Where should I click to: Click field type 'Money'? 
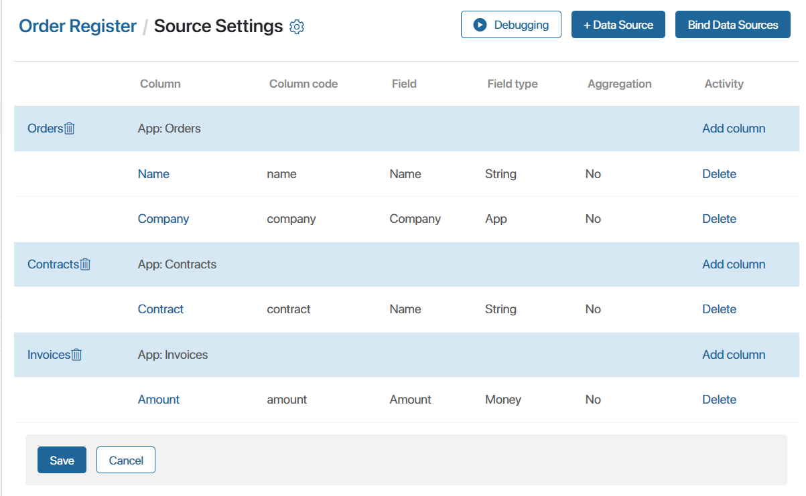(x=503, y=400)
